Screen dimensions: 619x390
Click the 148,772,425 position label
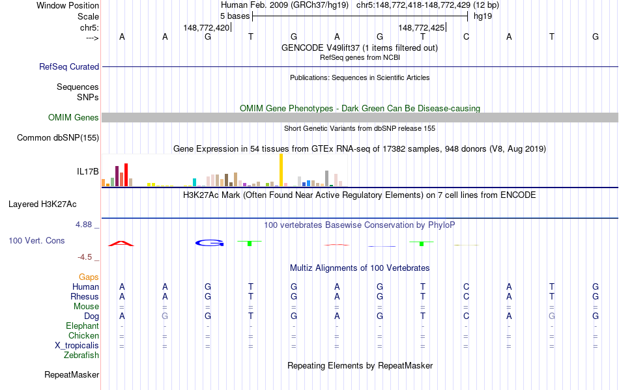click(421, 27)
